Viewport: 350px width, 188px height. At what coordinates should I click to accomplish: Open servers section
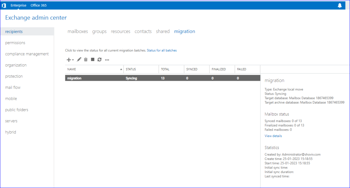pyautogui.click(x=11, y=121)
